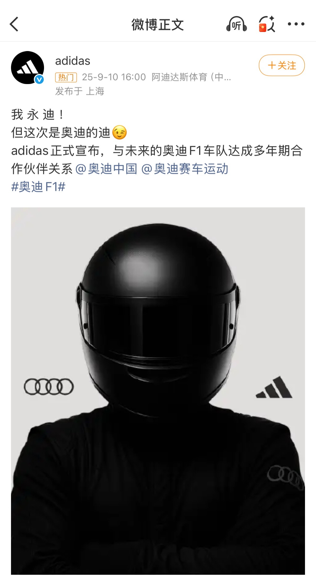Open the listen headphone icon
The height and width of the screenshot is (580, 316).
point(236,24)
